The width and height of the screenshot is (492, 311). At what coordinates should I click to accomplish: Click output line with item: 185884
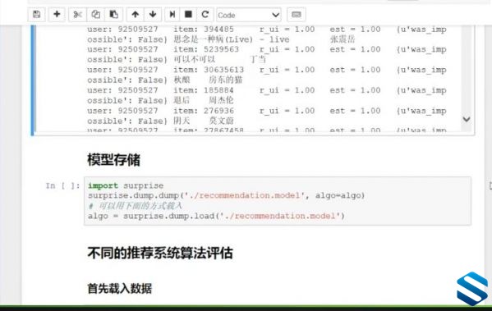click(267, 90)
